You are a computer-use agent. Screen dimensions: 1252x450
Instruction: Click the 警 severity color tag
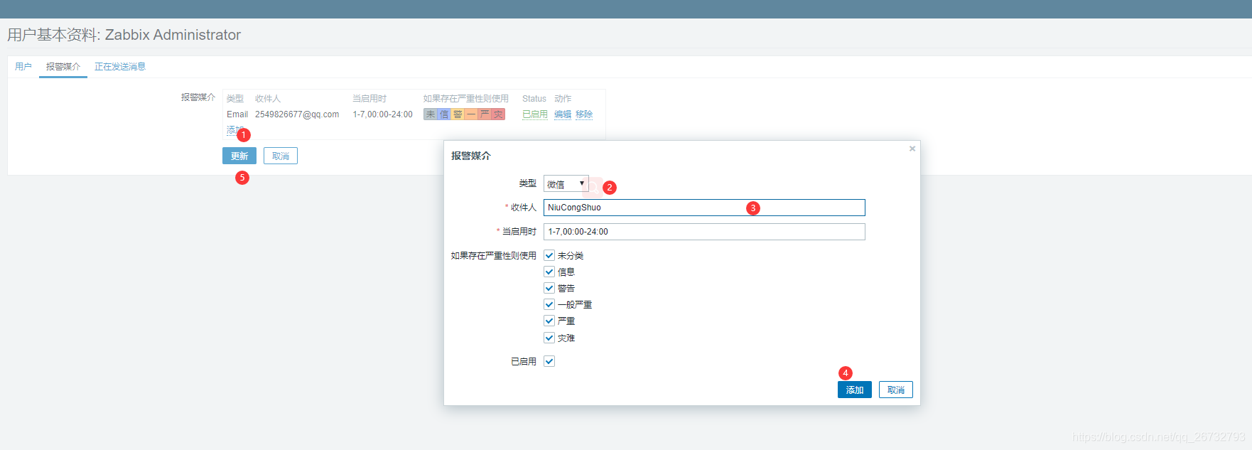(458, 114)
